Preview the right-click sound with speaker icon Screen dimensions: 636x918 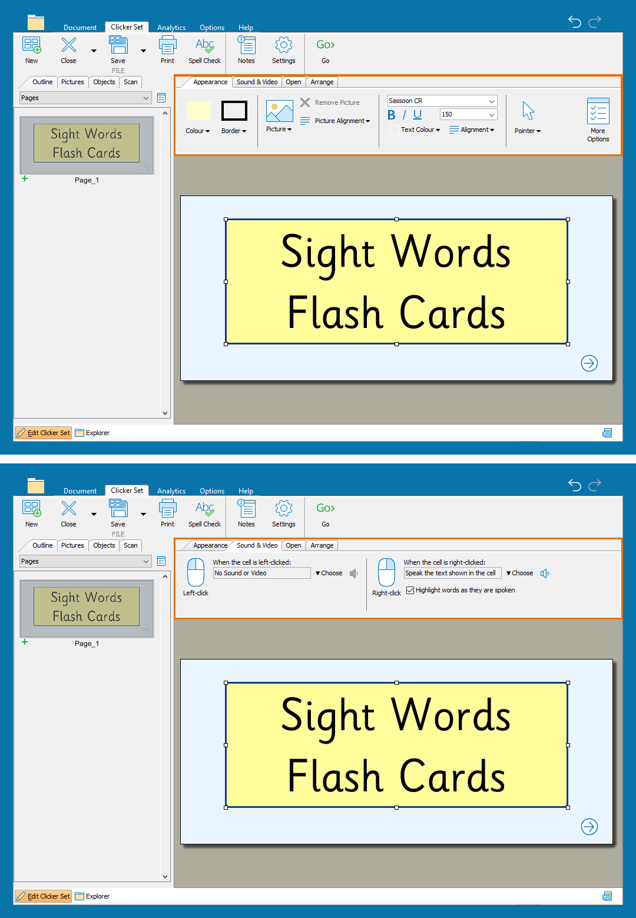tap(545, 574)
